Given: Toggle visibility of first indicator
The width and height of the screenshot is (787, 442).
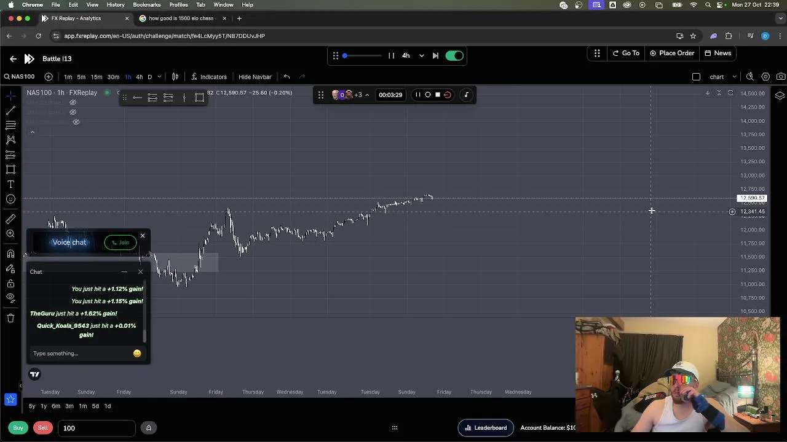Looking at the screenshot, I should click(73, 103).
